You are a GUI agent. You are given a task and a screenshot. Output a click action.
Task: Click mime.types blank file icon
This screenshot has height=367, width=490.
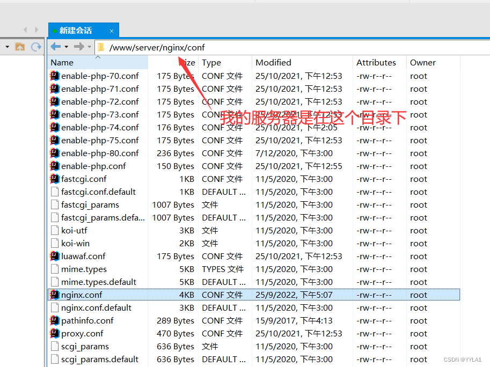point(55,269)
